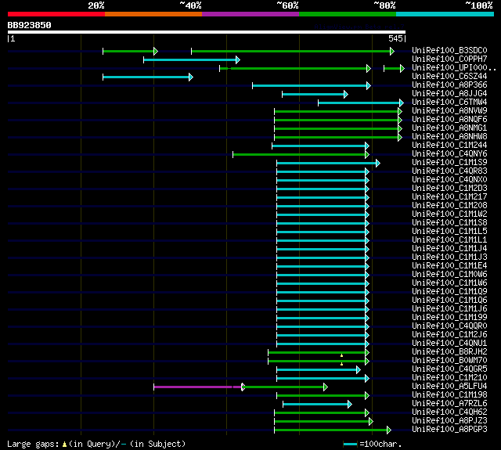Open hit UniRef100_C4QR83
The width and height of the screenshot is (501, 450).
[449, 171]
